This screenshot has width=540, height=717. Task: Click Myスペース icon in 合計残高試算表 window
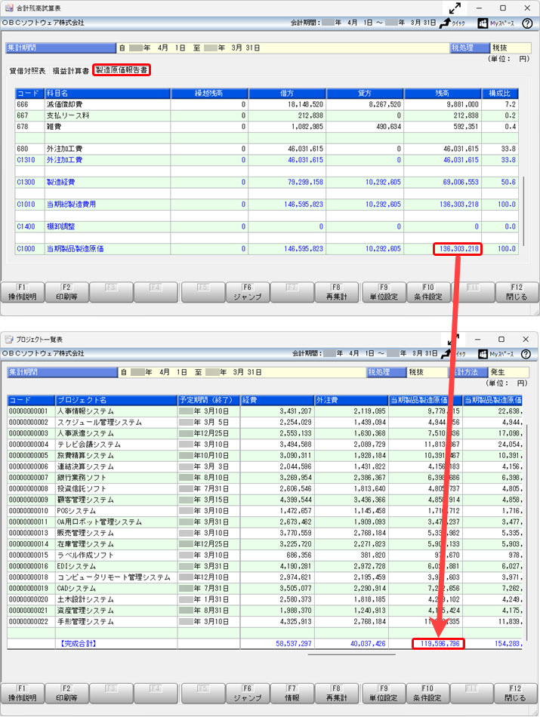(496, 23)
